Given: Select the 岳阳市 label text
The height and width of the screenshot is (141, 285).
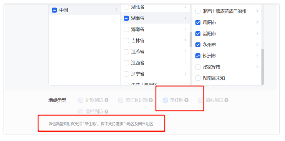Looking at the screenshot, I should pyautogui.click(x=209, y=23).
